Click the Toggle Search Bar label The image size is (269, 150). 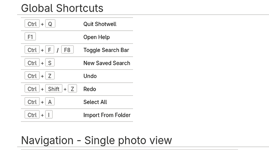tap(106, 50)
